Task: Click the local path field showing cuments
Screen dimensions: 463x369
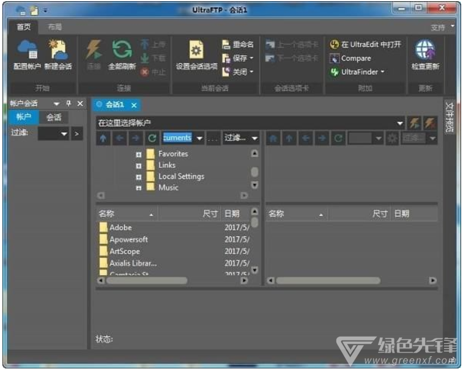Action: (178, 137)
